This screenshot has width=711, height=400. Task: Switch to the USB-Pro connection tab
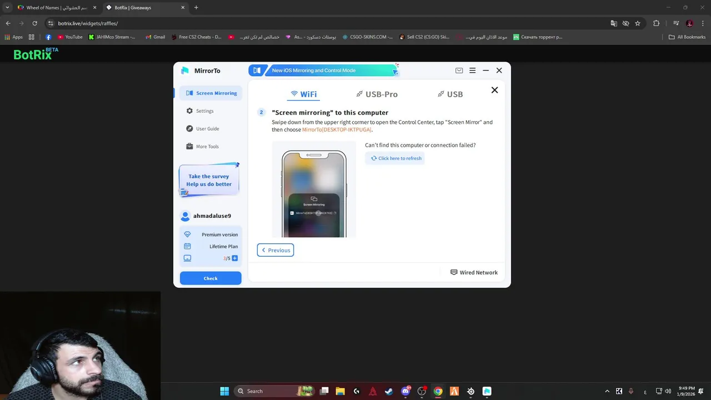377,94
